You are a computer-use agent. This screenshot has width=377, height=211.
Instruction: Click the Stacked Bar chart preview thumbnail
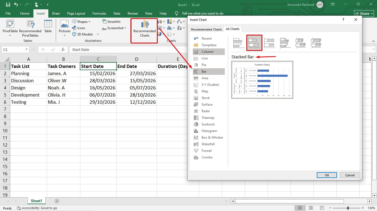click(262, 80)
